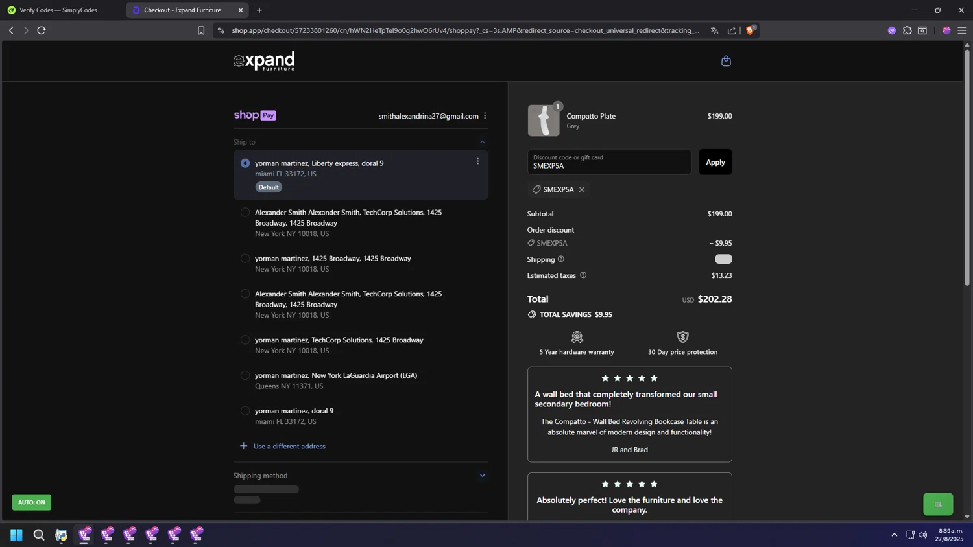The height and width of the screenshot is (547, 973).
Task: Show shipping info help icon
Action: [x=561, y=259]
